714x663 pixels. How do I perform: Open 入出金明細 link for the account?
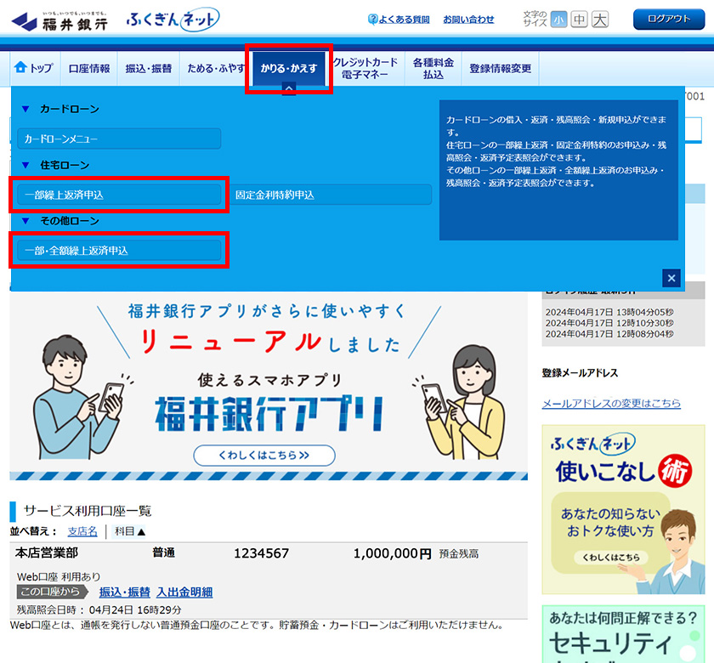(184, 592)
